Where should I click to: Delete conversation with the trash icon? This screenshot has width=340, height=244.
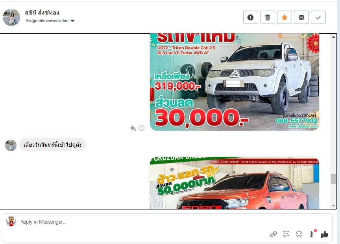click(x=267, y=17)
